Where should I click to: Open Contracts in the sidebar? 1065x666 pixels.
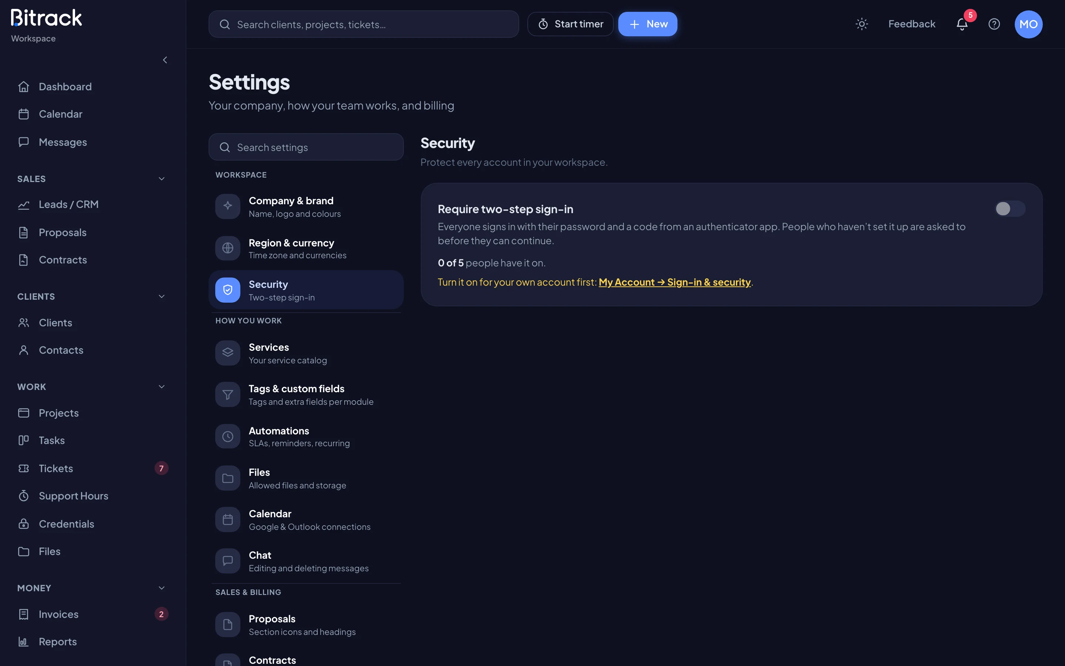point(93,260)
